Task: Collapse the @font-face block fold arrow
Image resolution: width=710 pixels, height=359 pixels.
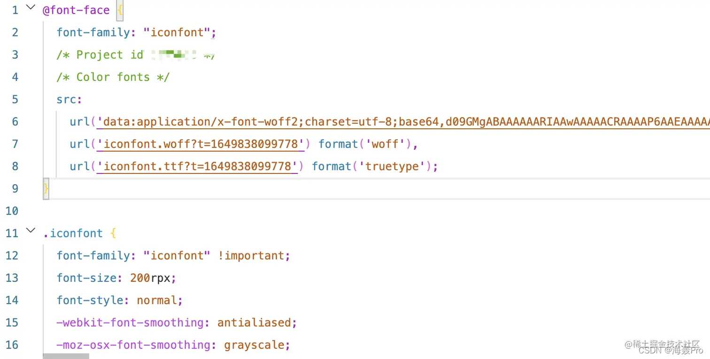Action: (31, 7)
